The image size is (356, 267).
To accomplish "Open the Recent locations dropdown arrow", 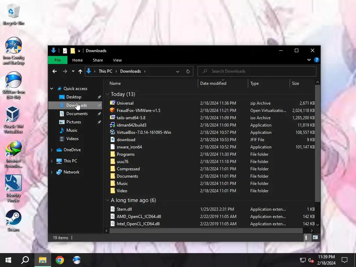I will tap(73, 71).
